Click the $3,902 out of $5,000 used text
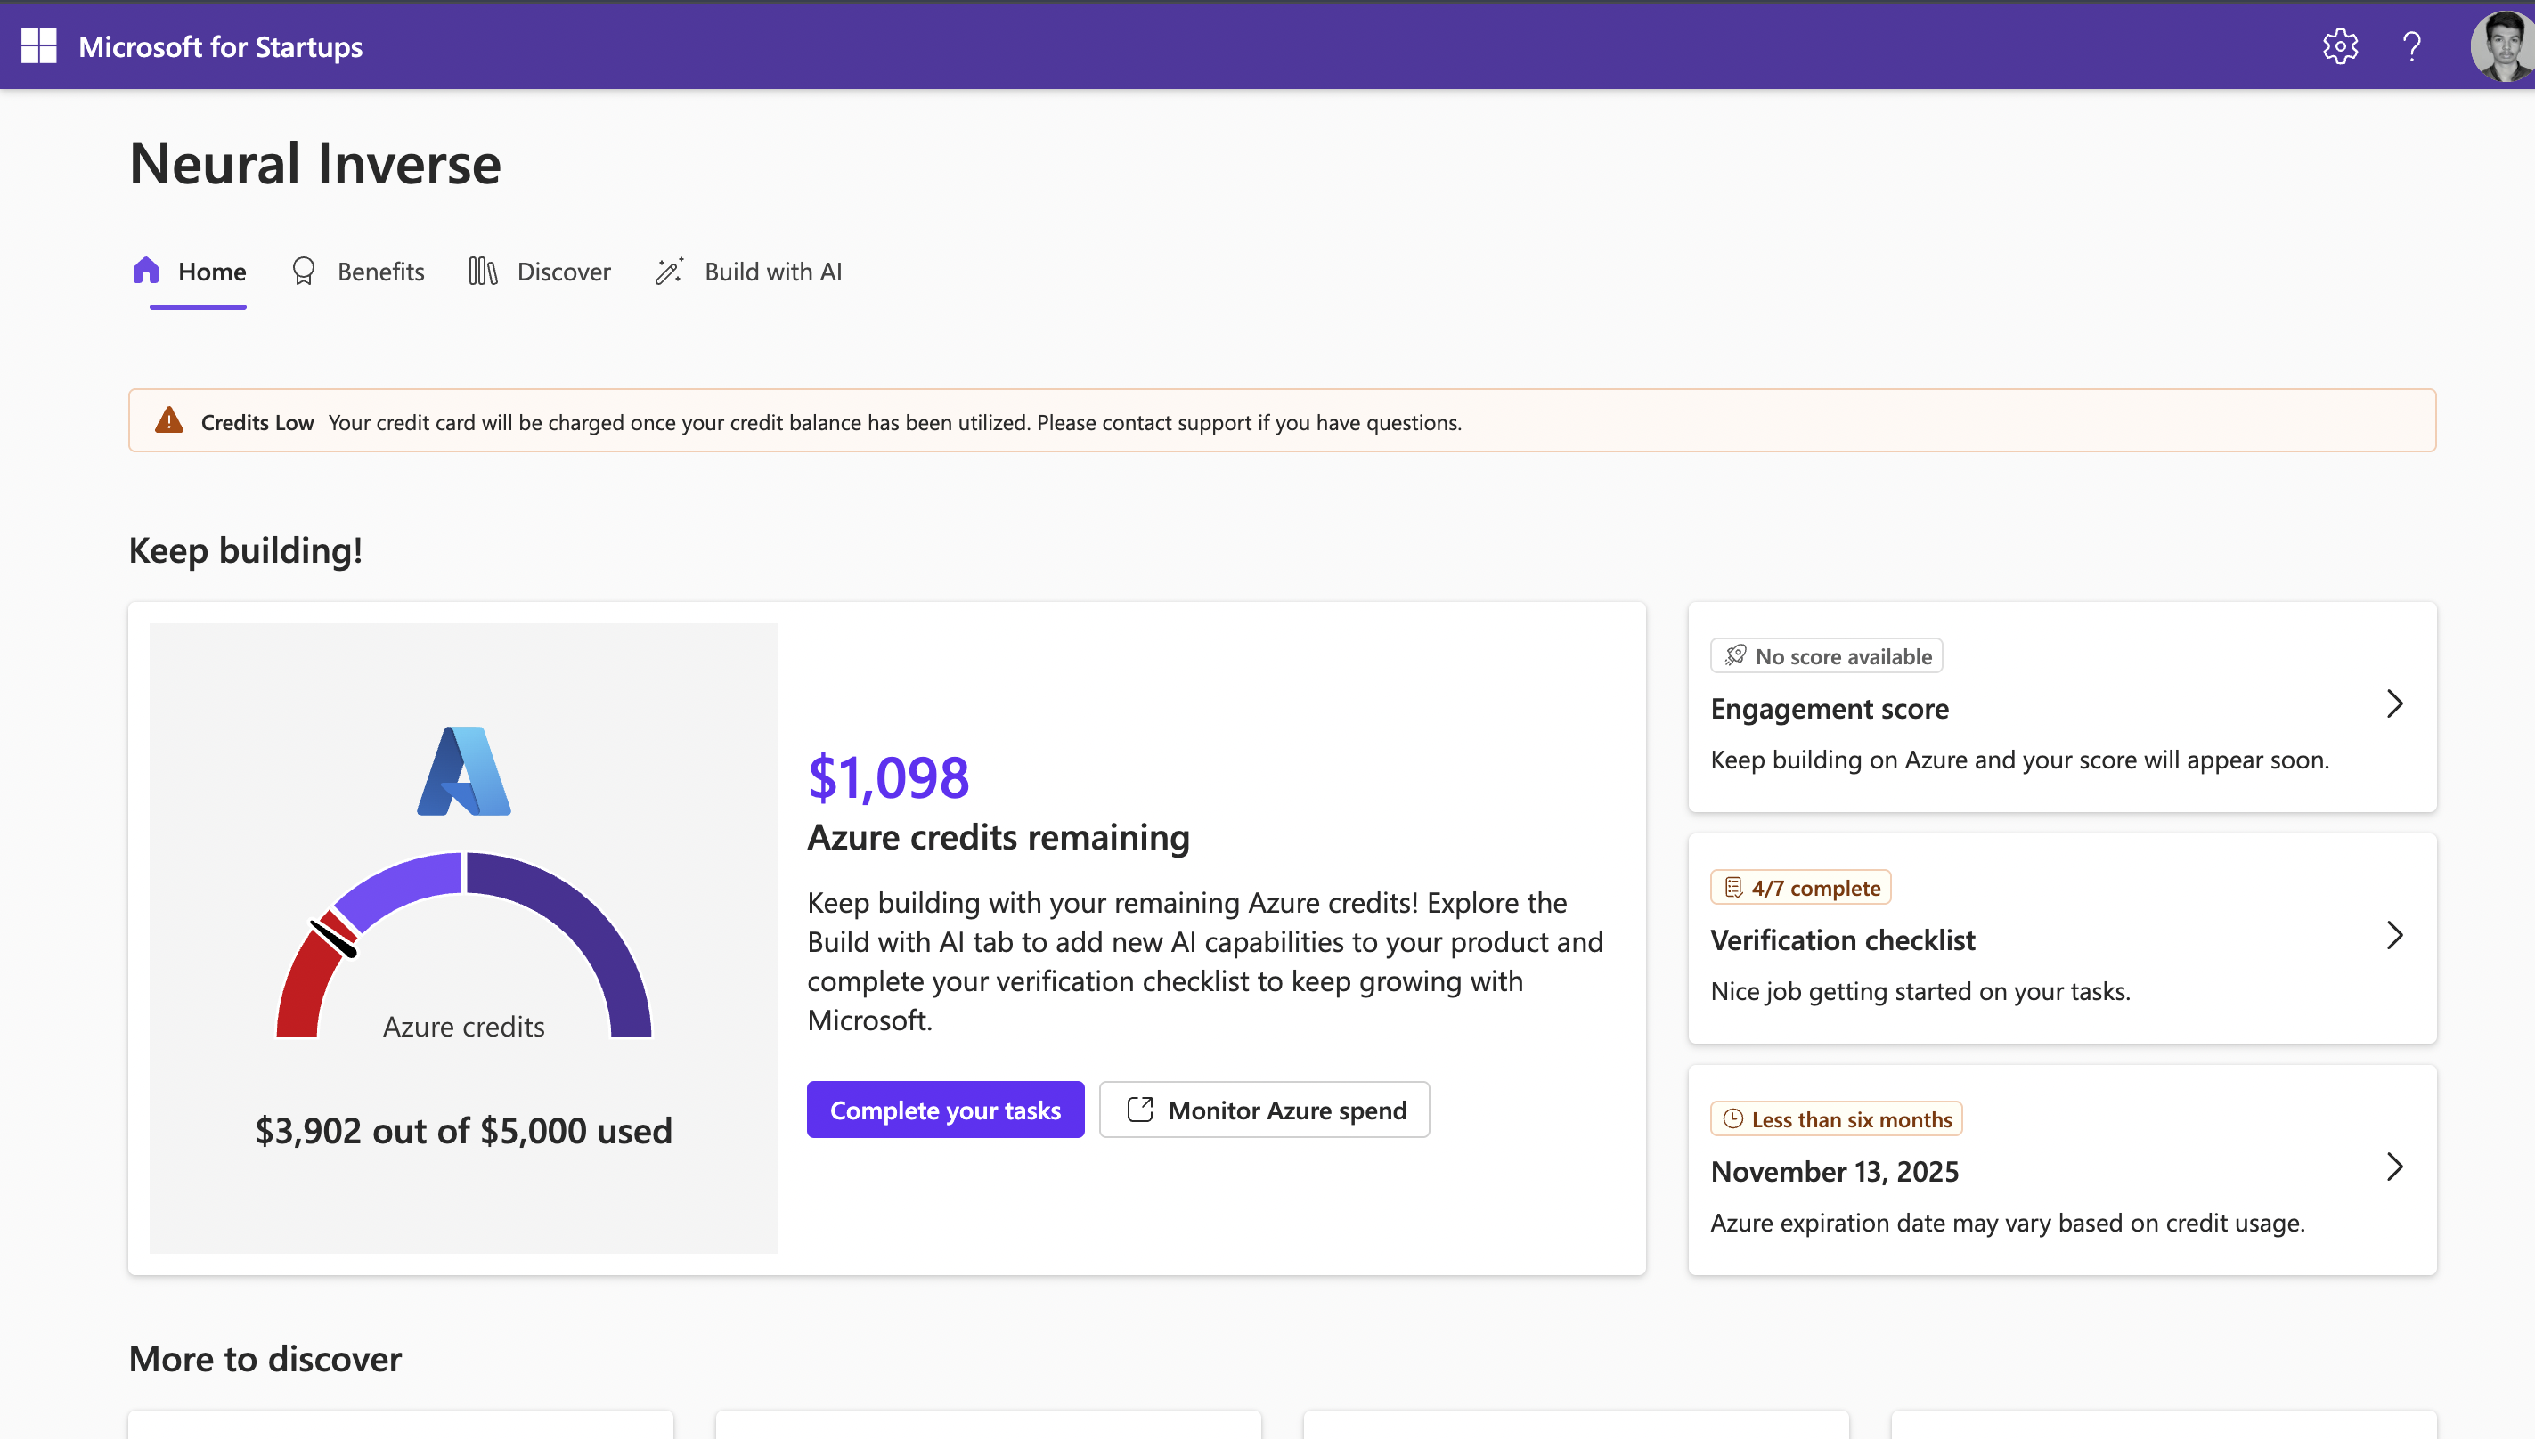The image size is (2535, 1439). click(x=463, y=1130)
